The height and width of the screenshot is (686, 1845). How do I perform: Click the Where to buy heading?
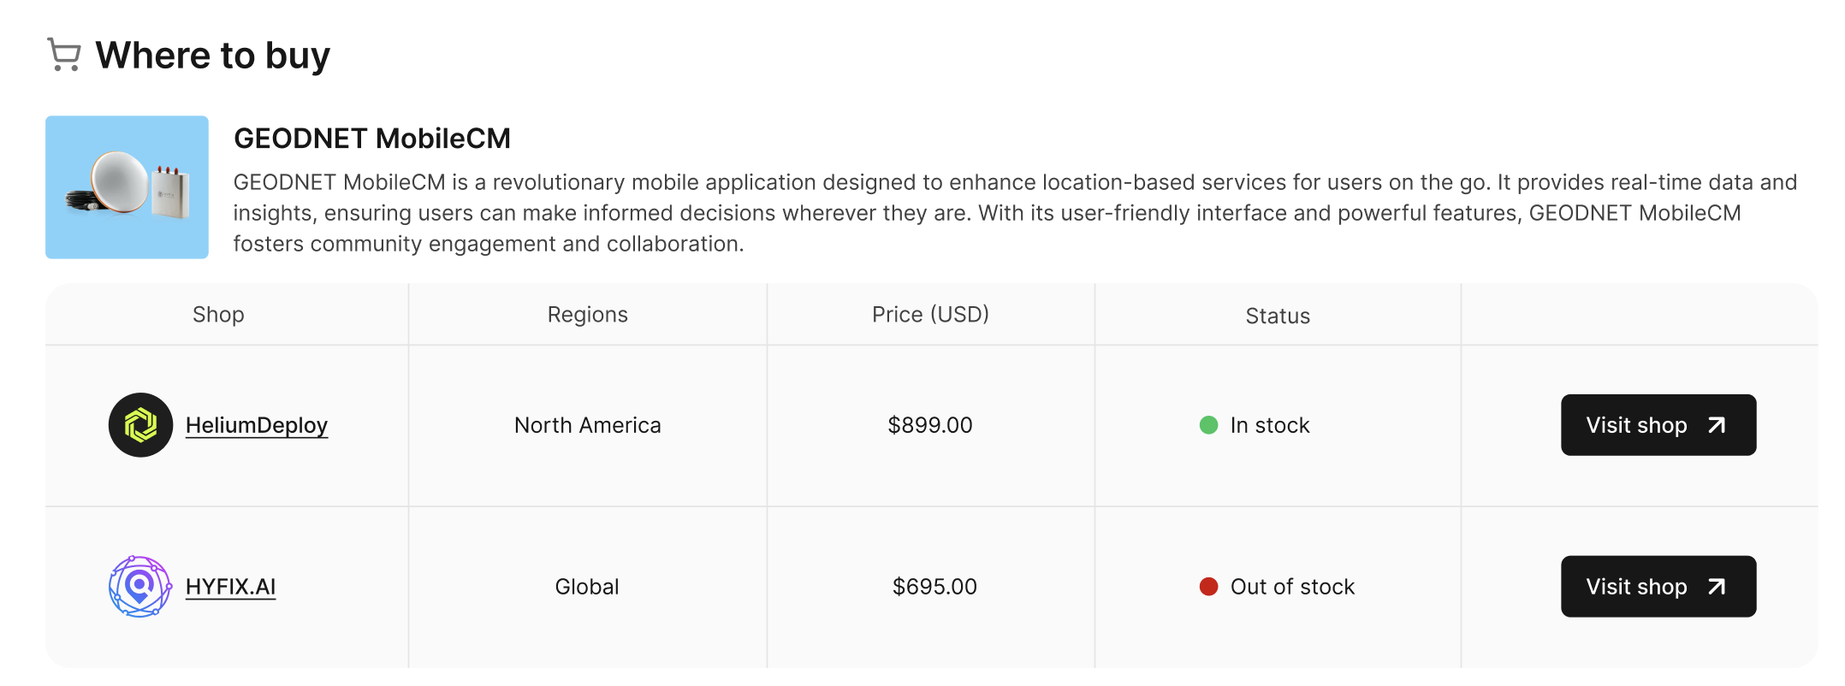point(212,56)
